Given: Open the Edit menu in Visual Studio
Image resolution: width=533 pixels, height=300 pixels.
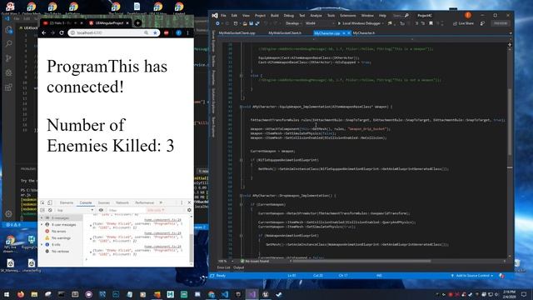Looking at the screenshot, I should [x=234, y=16].
